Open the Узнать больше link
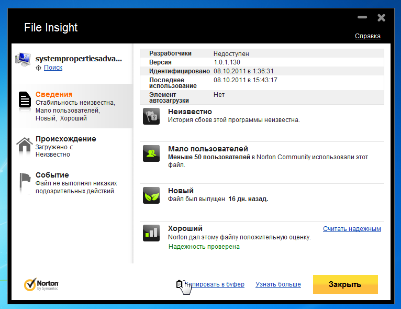The image size is (401, 309). click(x=278, y=284)
